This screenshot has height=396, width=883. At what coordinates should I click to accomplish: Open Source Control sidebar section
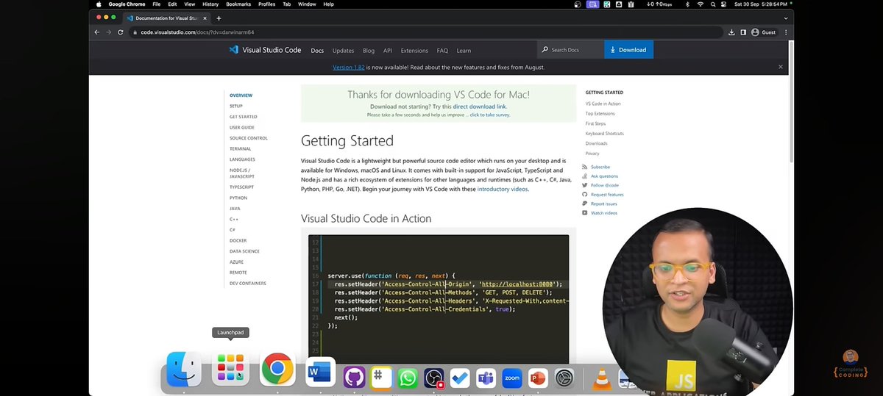[x=248, y=138]
